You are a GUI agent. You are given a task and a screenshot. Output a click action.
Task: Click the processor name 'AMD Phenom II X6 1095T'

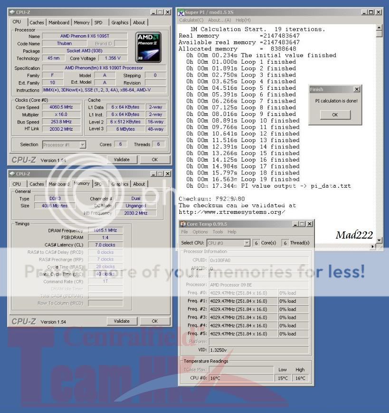tap(85, 36)
